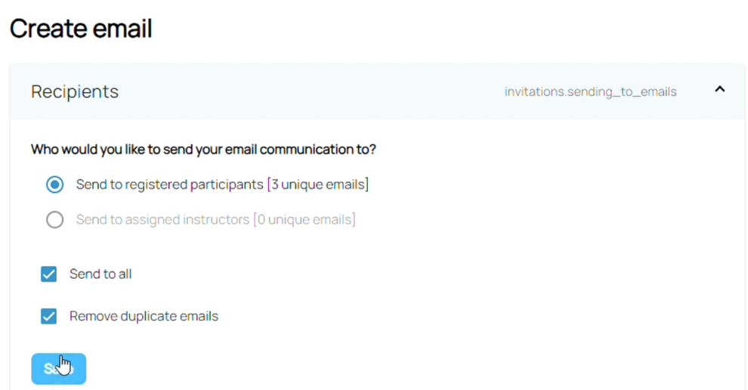The height and width of the screenshot is (390, 748).
Task: Uncheck the Send to all checkbox
Action: [x=49, y=274]
